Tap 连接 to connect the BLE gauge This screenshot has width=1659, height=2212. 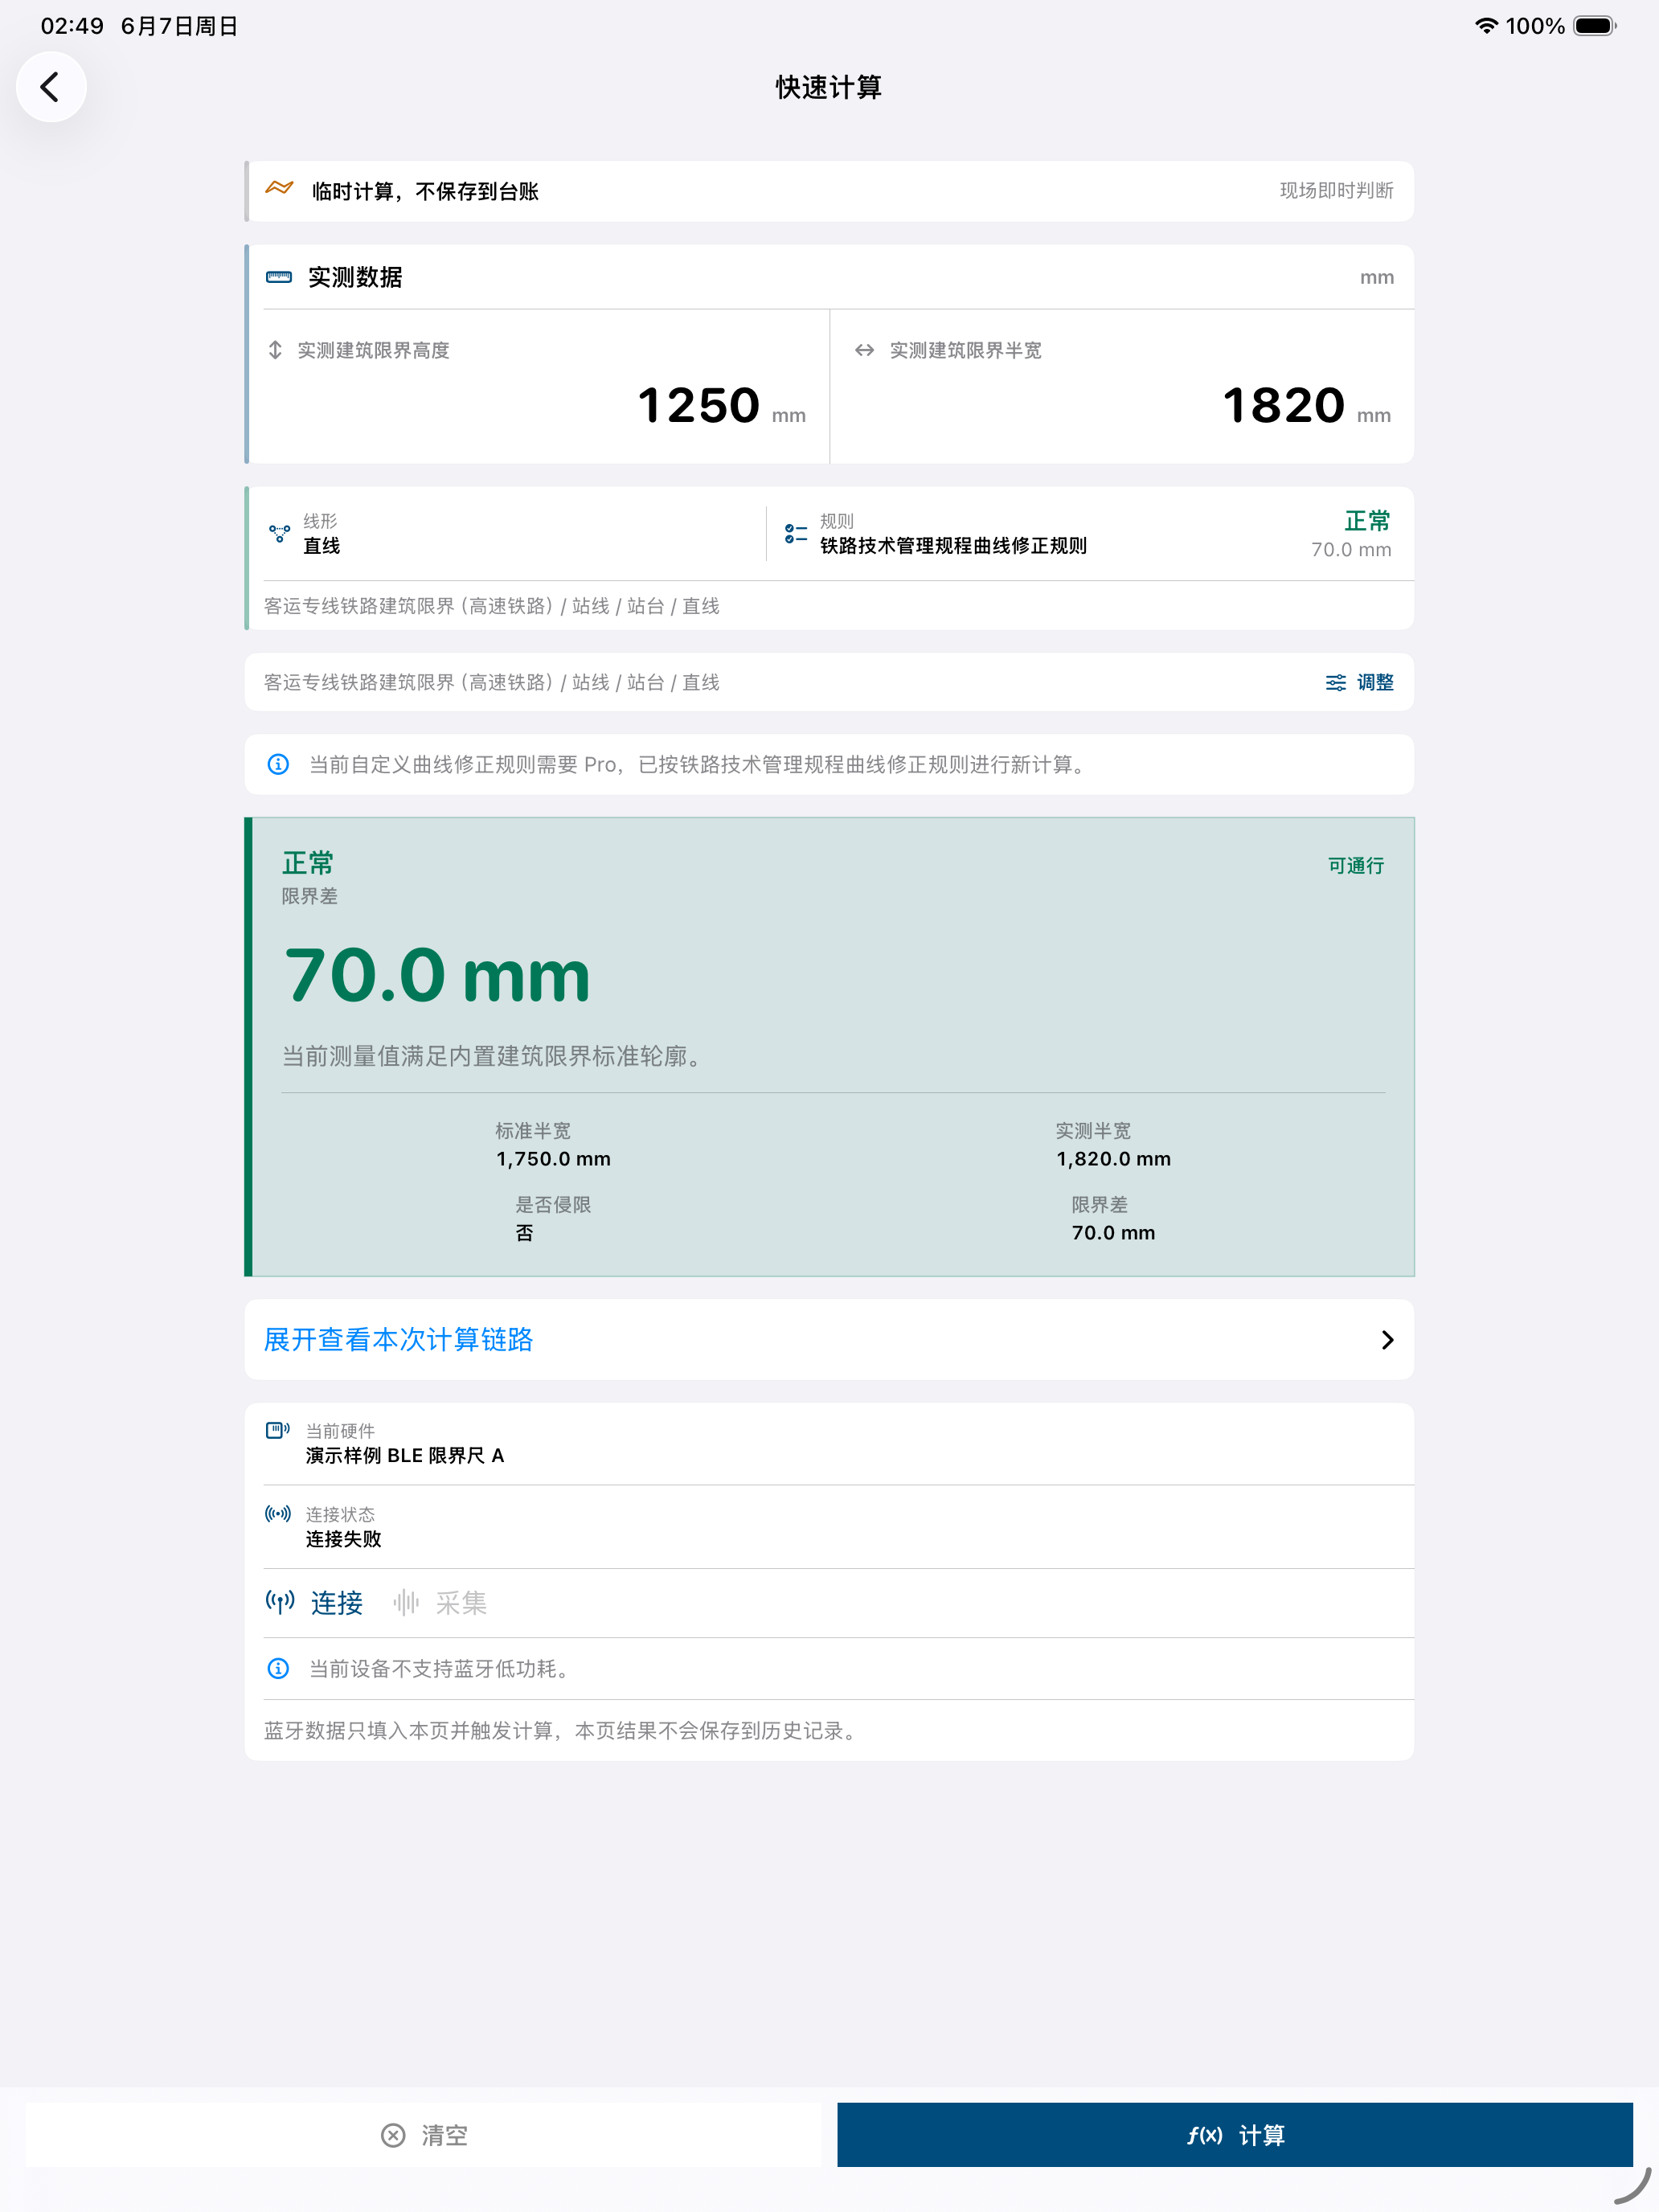click(x=314, y=1603)
